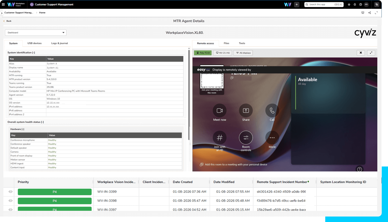388x222 pixels.
Task: Star this page as favorite
Action: point(349,4)
